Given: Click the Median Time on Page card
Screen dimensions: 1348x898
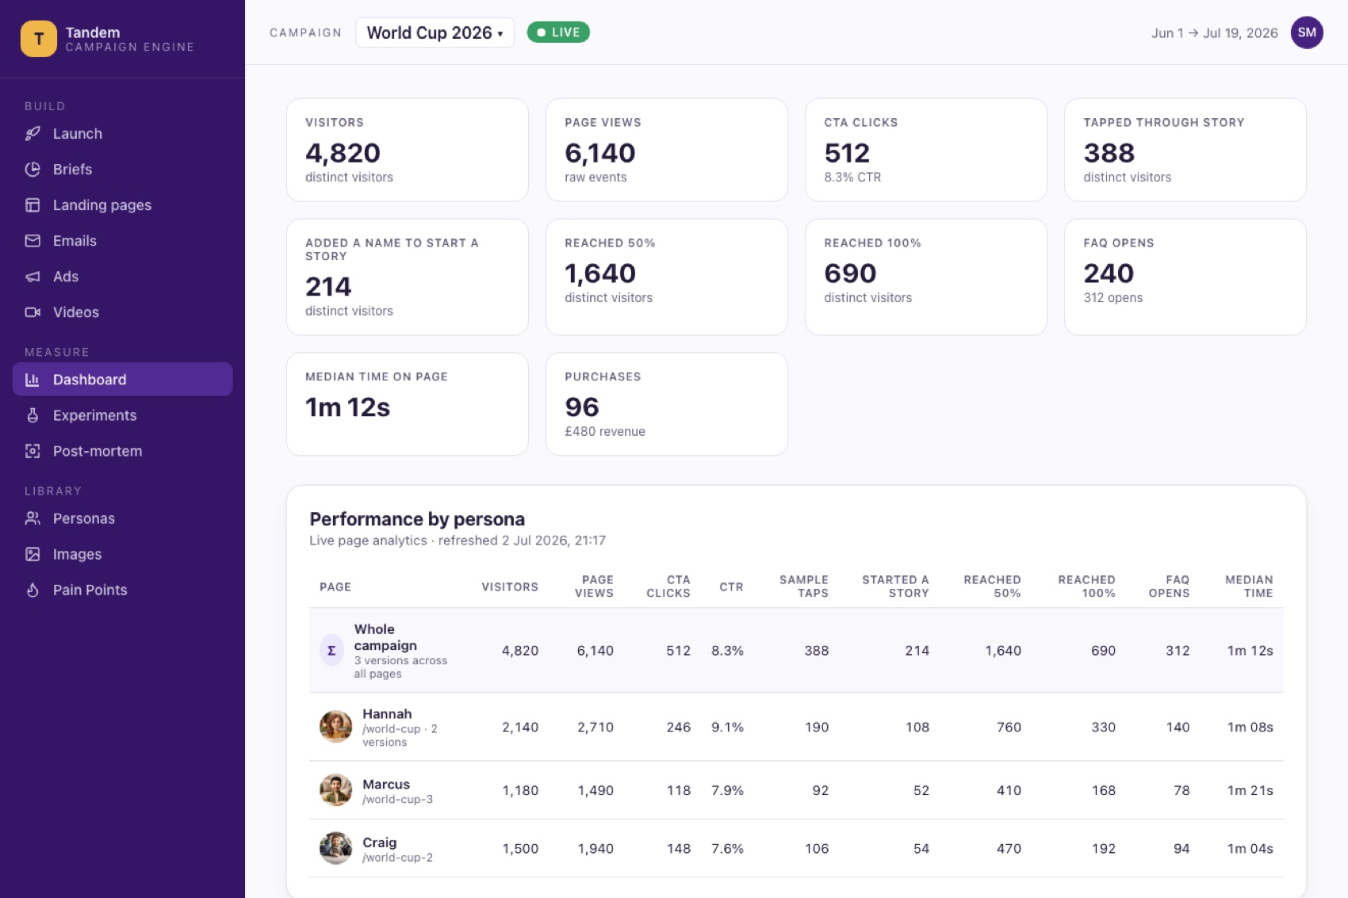Looking at the screenshot, I should 408,404.
